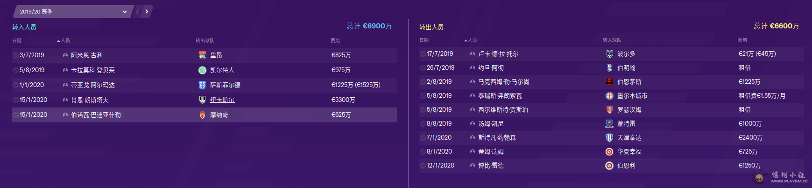Sort outgoing transfers by 费用 column
Viewport: 812px width, 188px height.
tap(742, 40)
